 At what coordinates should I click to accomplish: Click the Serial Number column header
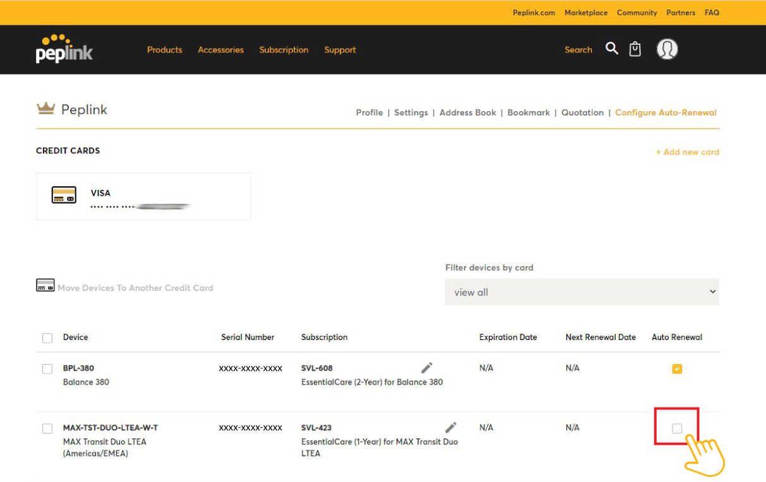(x=248, y=338)
